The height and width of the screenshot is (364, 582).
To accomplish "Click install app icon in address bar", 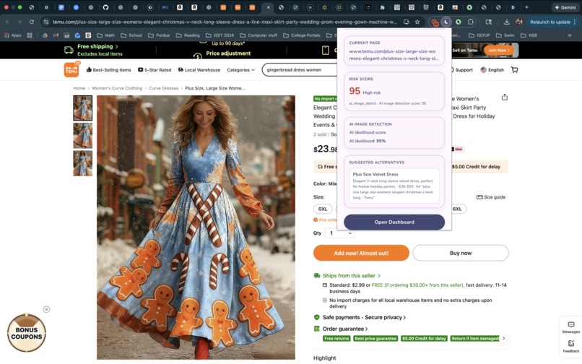I will coord(407,22).
